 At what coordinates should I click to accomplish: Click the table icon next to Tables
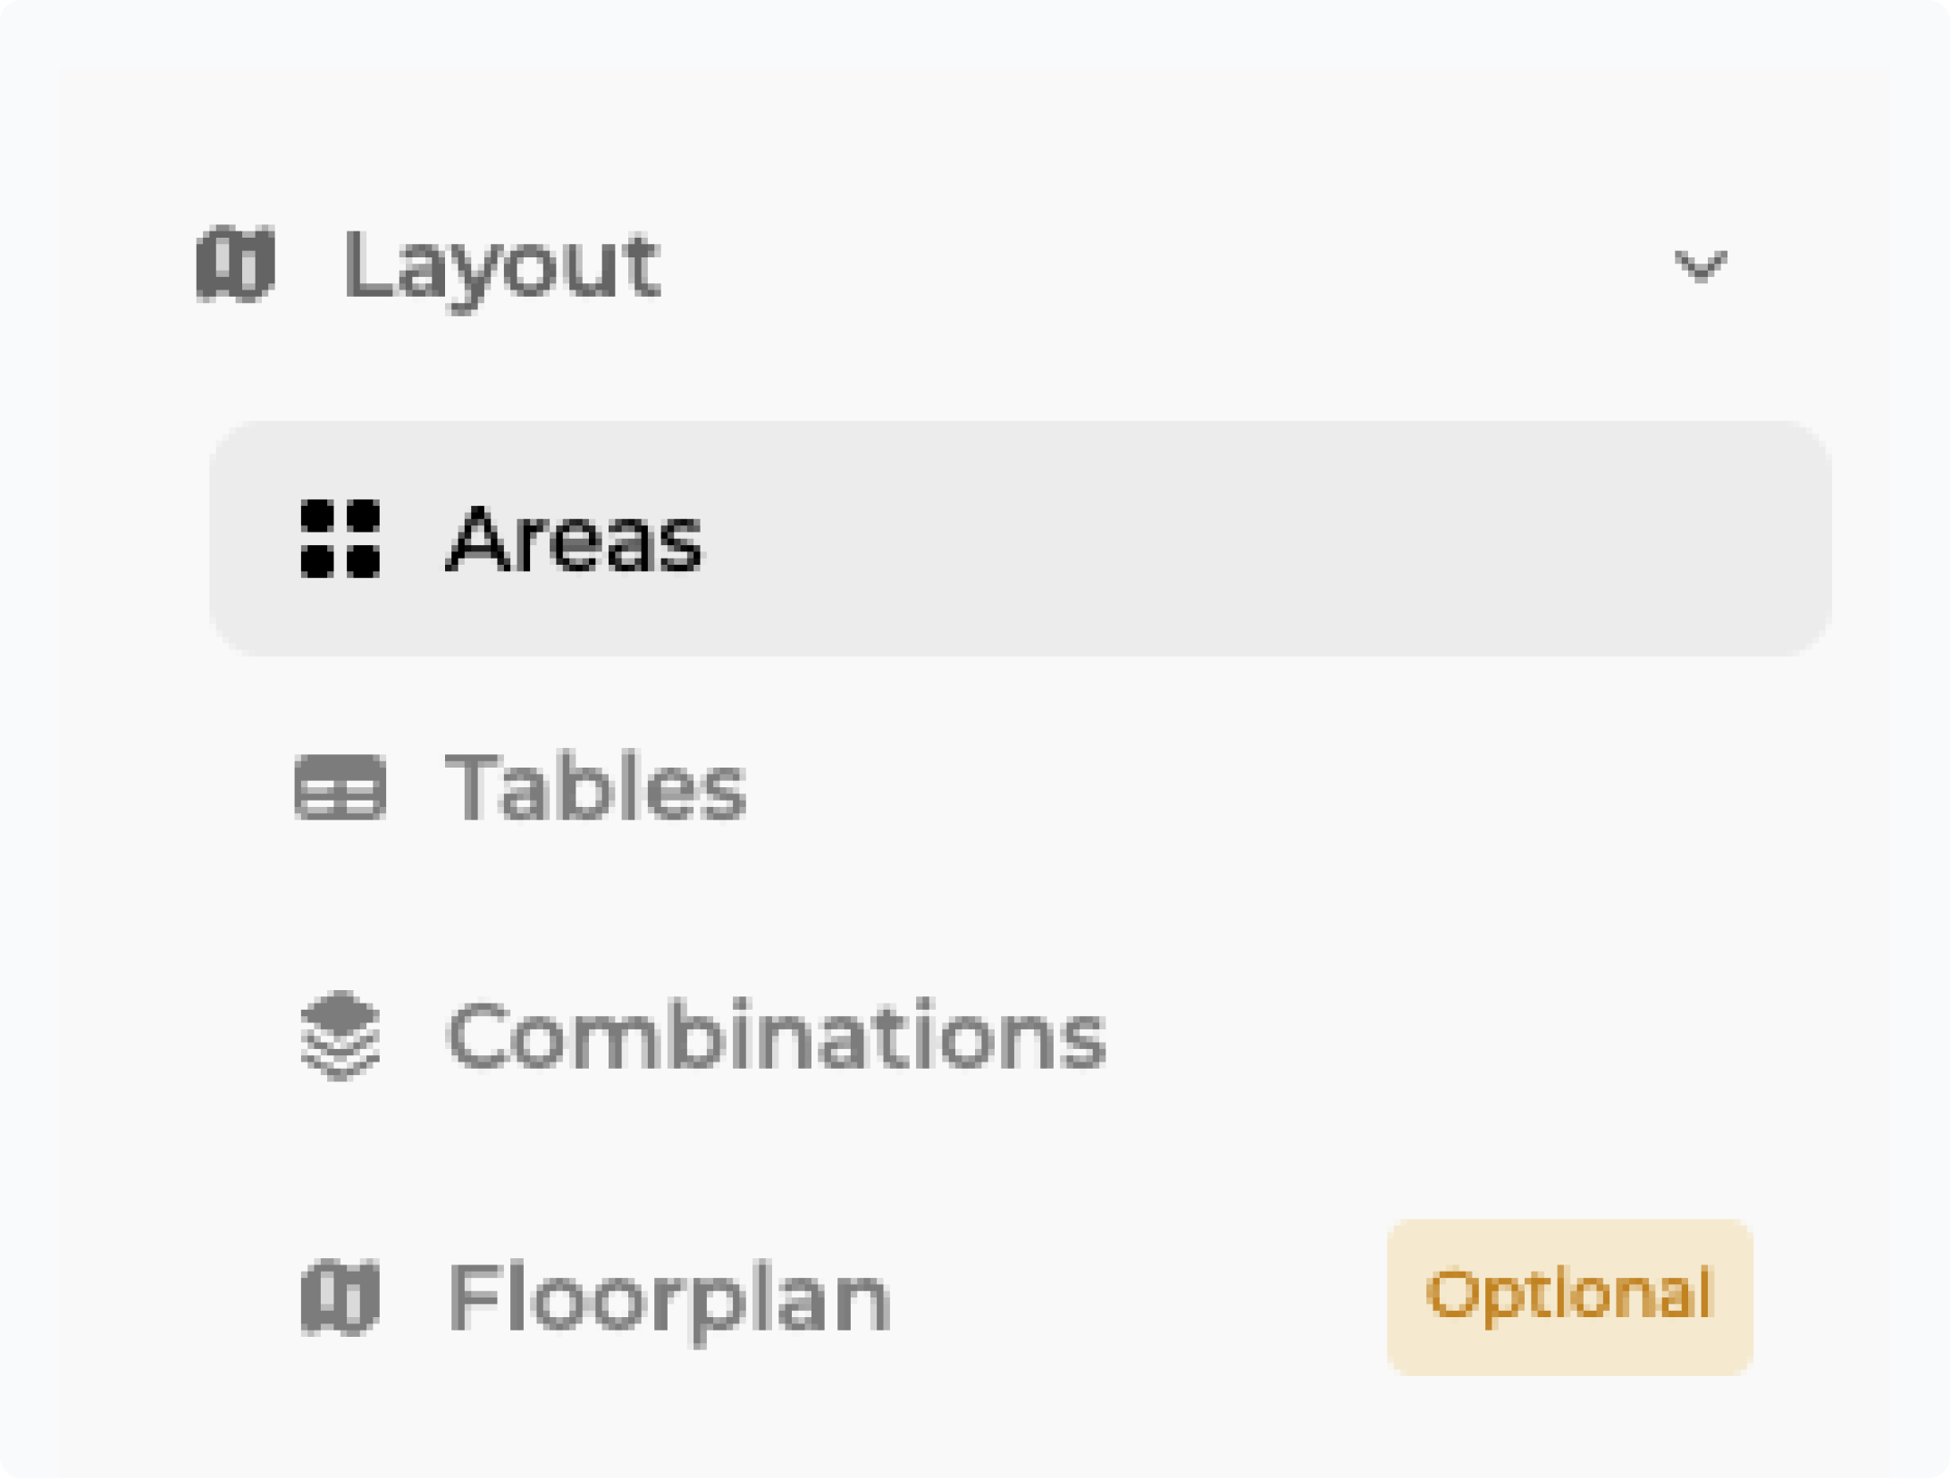[x=340, y=787]
